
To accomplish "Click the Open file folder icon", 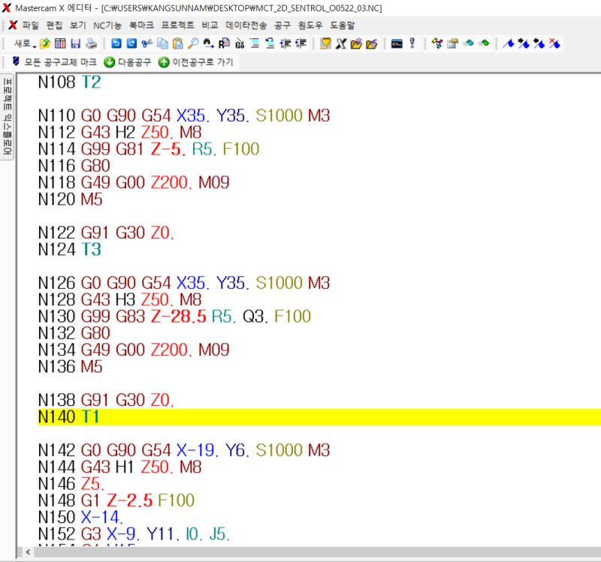I will (45, 44).
